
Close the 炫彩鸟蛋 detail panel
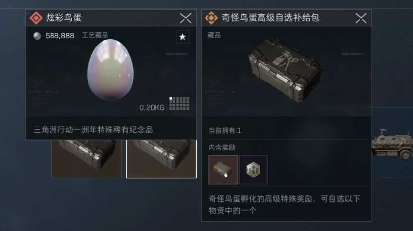pyautogui.click(x=185, y=18)
